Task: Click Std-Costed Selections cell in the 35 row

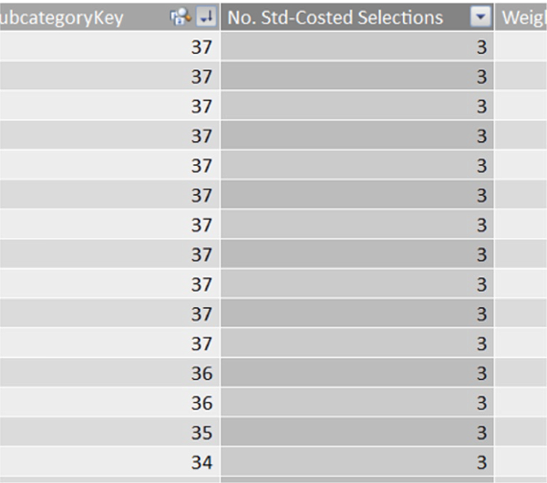Action: tap(356, 432)
